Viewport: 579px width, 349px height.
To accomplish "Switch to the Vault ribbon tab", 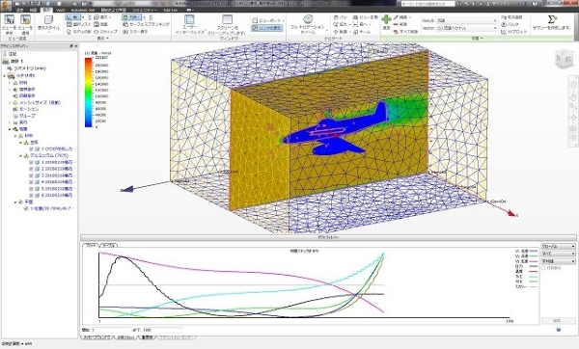I will coord(61,10).
